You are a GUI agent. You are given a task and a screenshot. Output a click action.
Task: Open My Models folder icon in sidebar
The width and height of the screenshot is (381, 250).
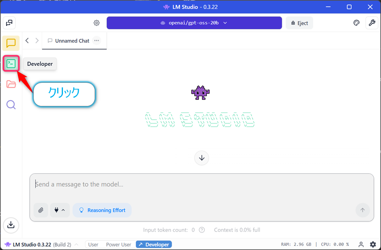tap(11, 84)
